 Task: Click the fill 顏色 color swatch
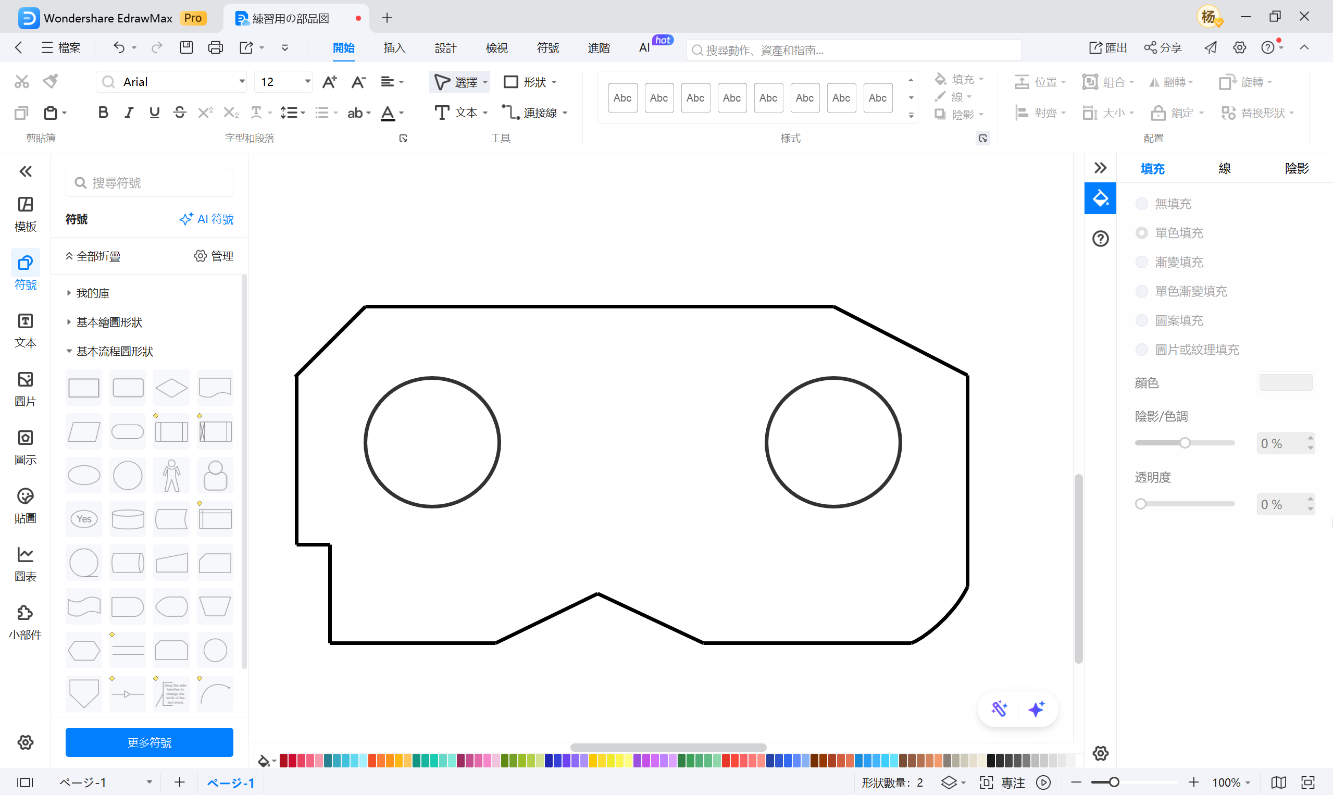click(x=1285, y=382)
